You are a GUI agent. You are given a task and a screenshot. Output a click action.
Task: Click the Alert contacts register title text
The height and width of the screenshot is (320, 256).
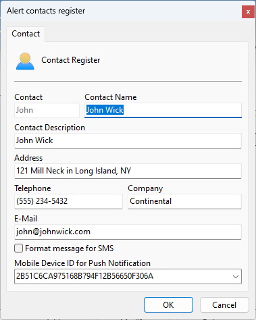click(x=46, y=11)
